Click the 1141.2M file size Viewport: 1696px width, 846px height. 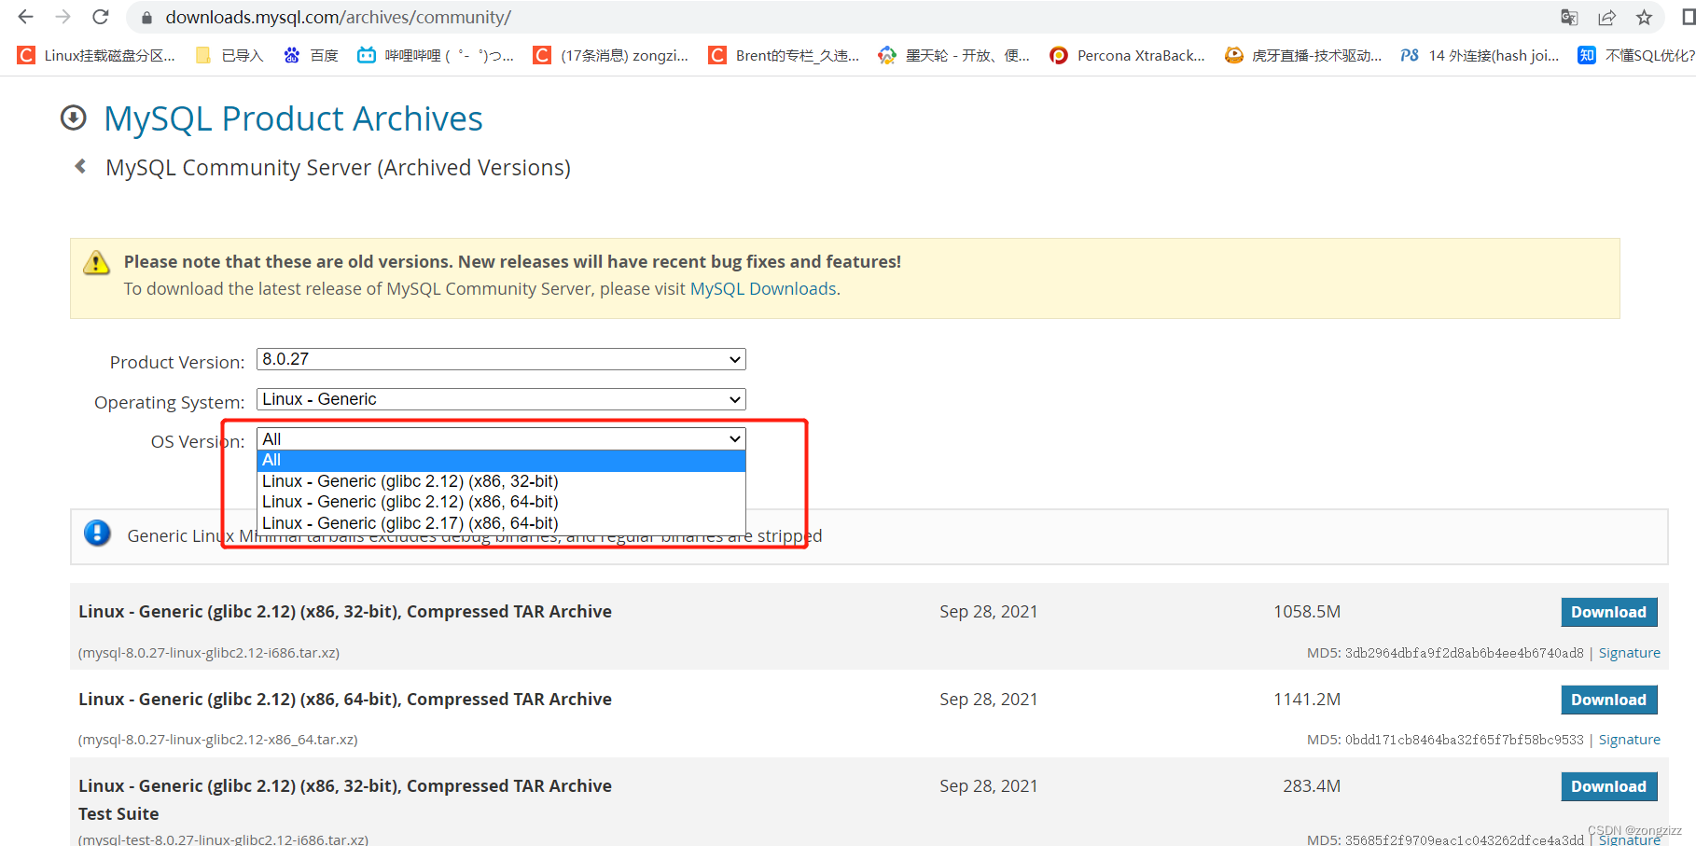pos(1307,700)
